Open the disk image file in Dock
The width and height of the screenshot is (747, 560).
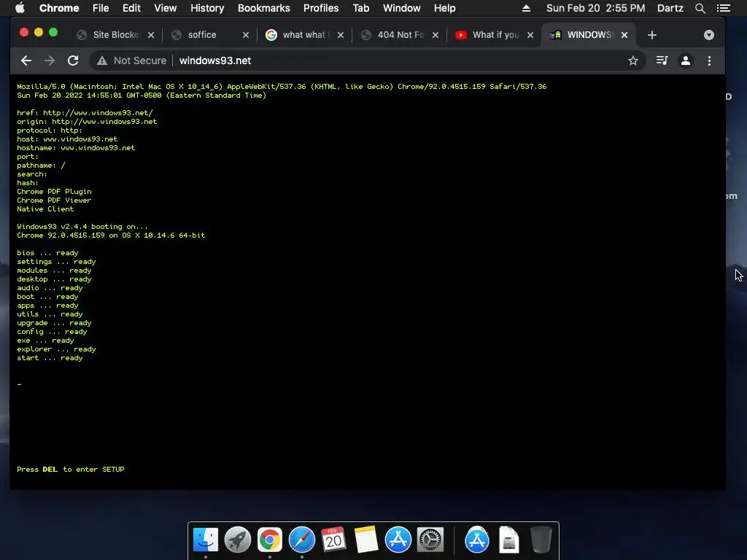pyautogui.click(x=508, y=540)
